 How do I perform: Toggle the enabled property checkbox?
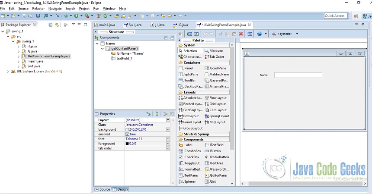click(127, 134)
